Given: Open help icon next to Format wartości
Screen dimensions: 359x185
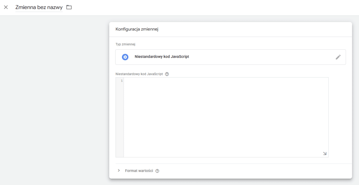Looking at the screenshot, I should pos(157,171).
